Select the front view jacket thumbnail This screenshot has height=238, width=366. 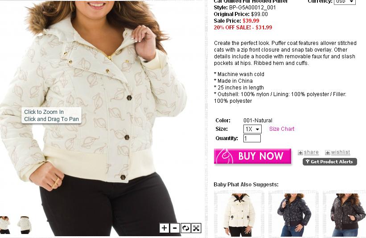[x=5, y=225]
